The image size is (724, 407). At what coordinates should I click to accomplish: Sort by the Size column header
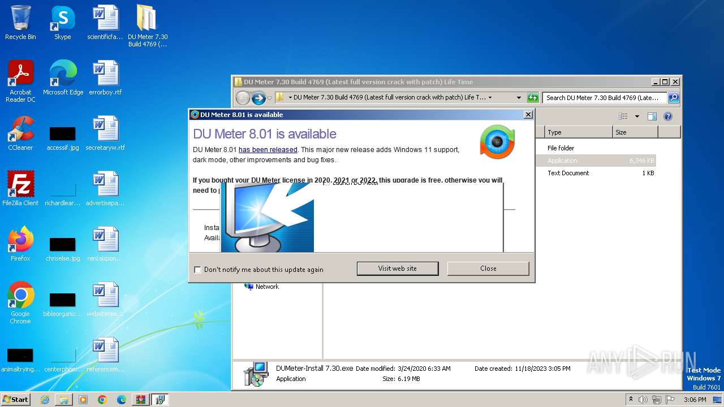[635, 132]
